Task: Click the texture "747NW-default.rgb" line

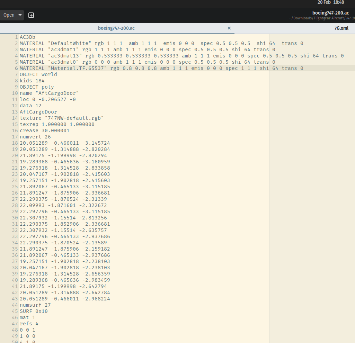Action: point(62,118)
